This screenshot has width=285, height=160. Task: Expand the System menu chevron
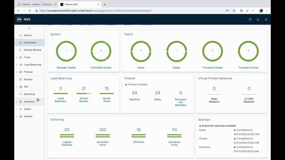17,116
